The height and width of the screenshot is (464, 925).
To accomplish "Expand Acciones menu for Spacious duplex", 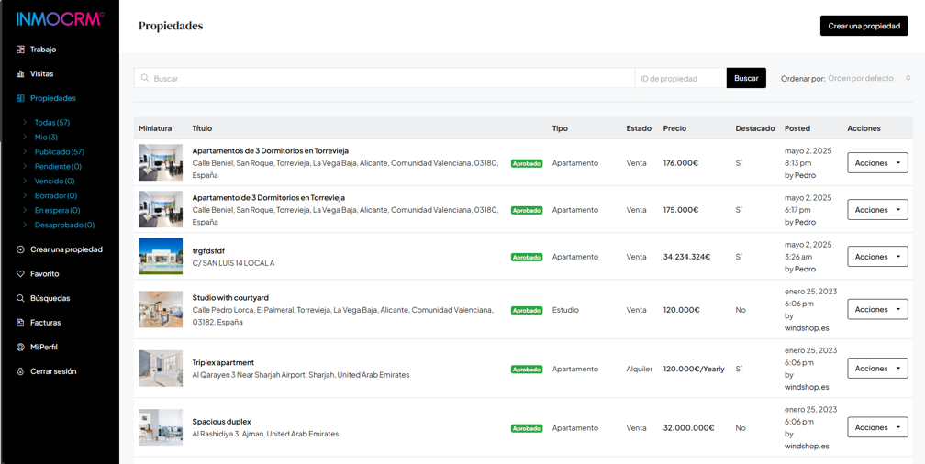I will [x=877, y=427].
